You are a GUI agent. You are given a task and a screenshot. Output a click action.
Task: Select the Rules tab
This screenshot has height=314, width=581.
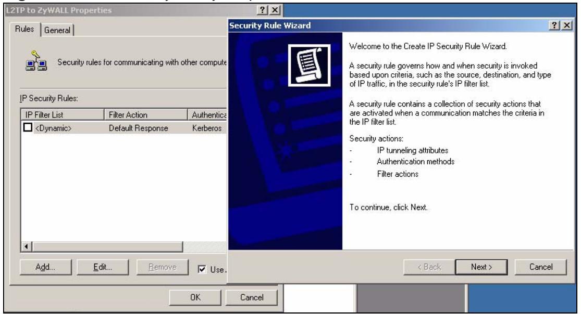click(24, 29)
